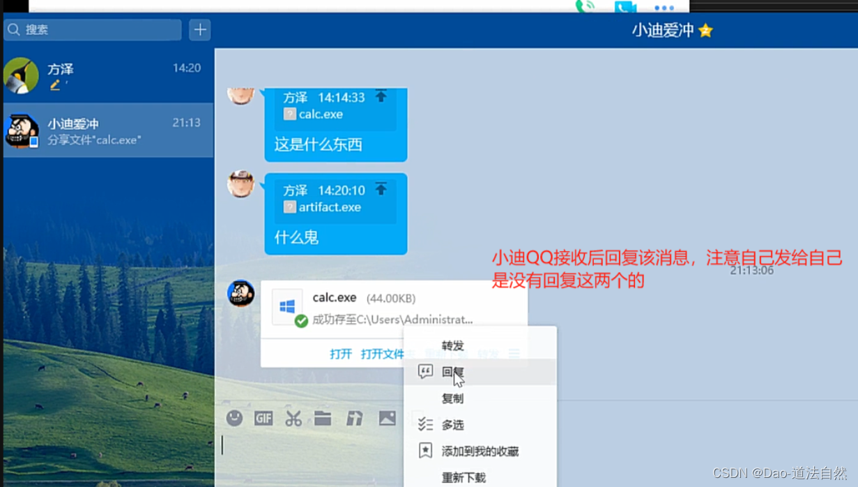Click the 打开 link on the file card
858x487 pixels.
coord(341,354)
